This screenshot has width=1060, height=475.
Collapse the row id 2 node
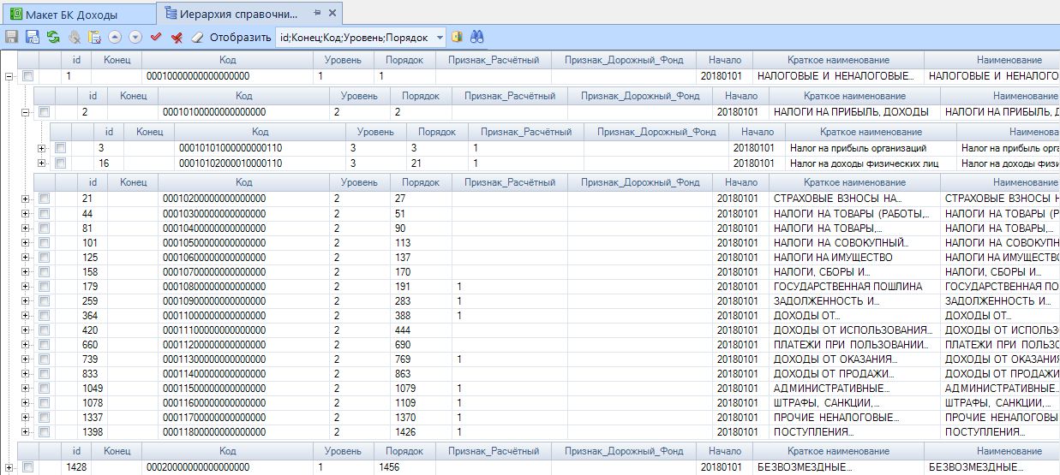point(26,112)
